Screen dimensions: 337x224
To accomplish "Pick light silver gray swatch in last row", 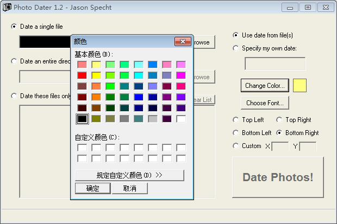I will point(153,119).
